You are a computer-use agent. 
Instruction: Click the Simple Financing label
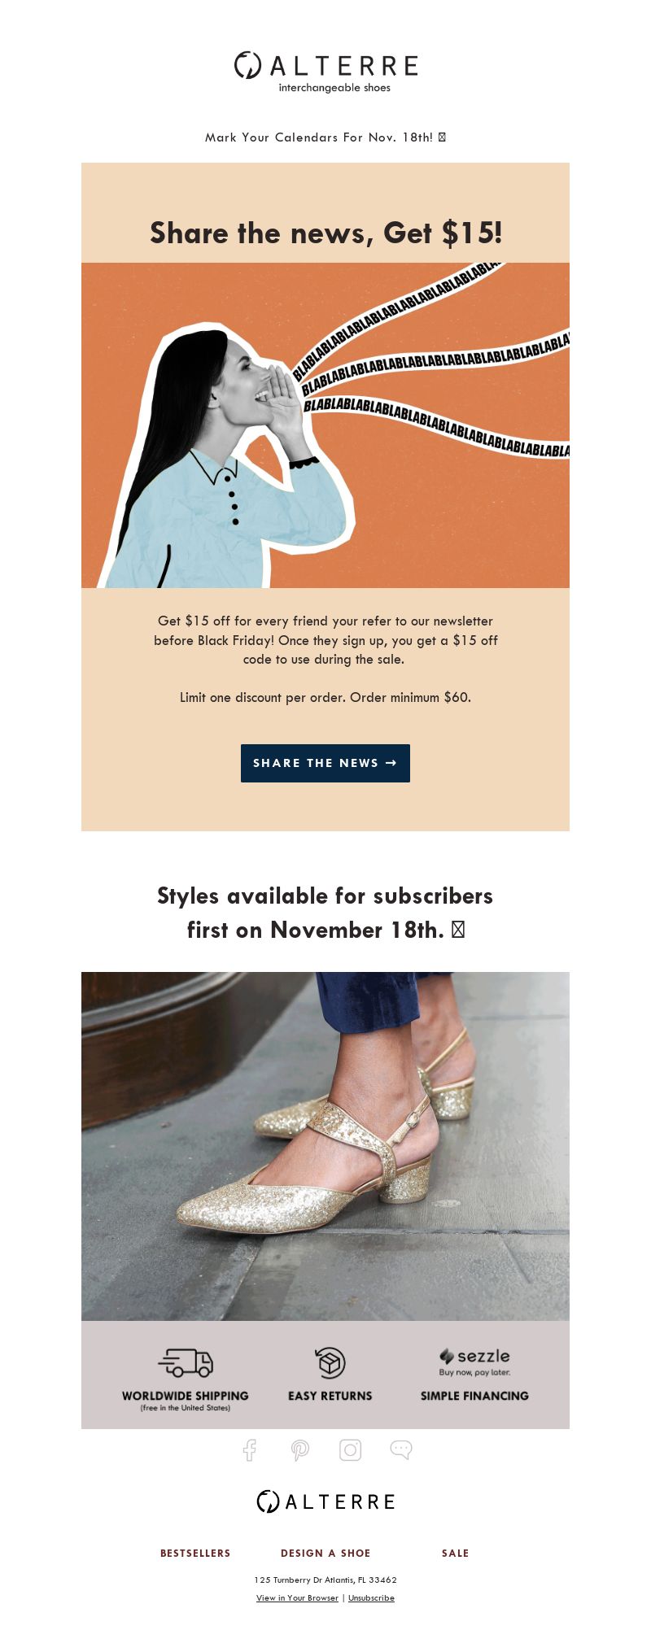[x=474, y=1396]
